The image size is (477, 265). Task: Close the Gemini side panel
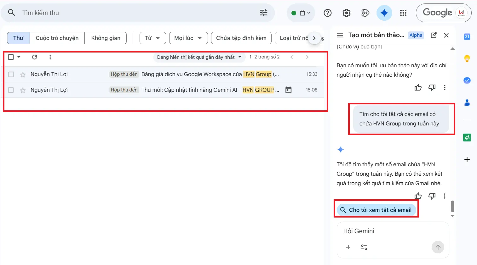pyautogui.click(x=446, y=35)
